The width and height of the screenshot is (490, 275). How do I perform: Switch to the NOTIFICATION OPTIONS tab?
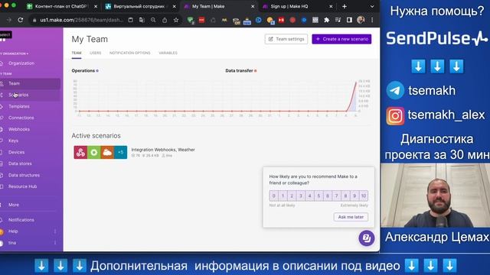coord(129,53)
